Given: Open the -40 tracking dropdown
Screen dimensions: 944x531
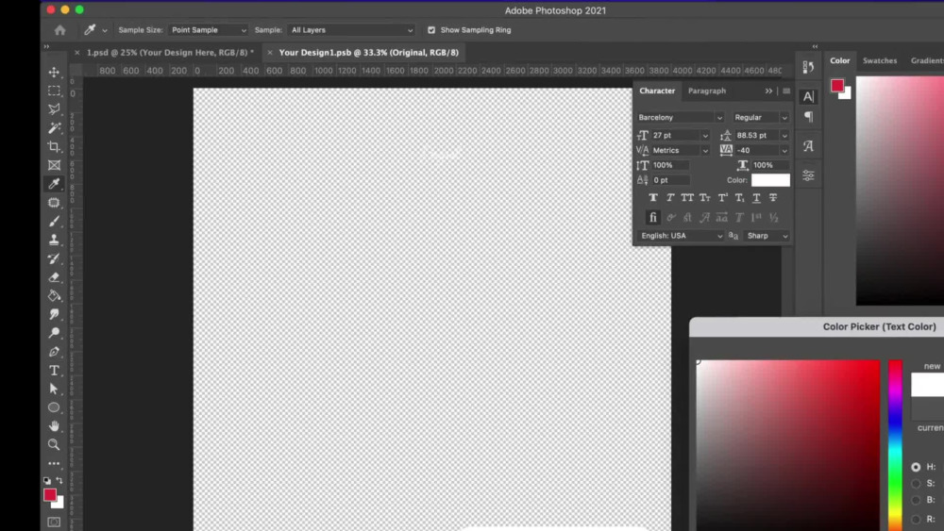Looking at the screenshot, I should click(x=762, y=150).
